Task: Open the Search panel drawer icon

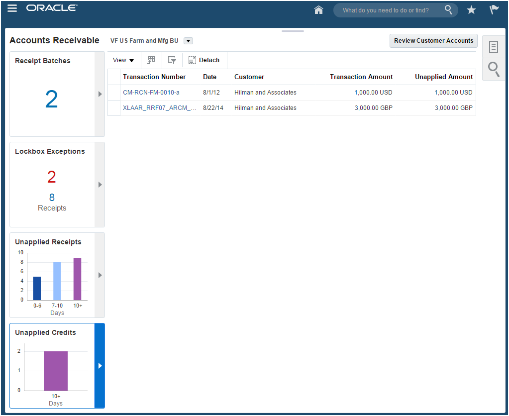Action: (x=494, y=69)
